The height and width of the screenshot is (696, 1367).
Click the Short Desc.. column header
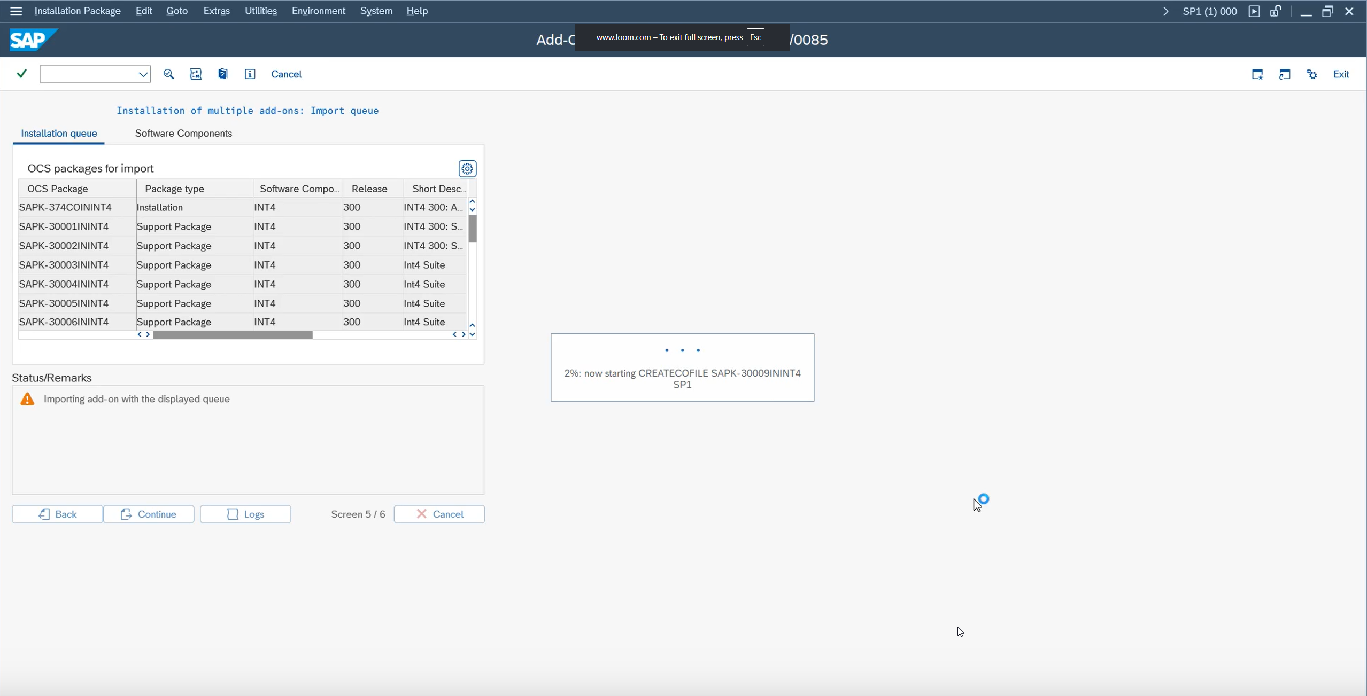pyautogui.click(x=435, y=189)
